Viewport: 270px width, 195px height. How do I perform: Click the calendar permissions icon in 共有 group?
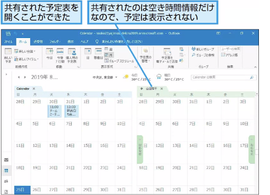tap(181, 61)
